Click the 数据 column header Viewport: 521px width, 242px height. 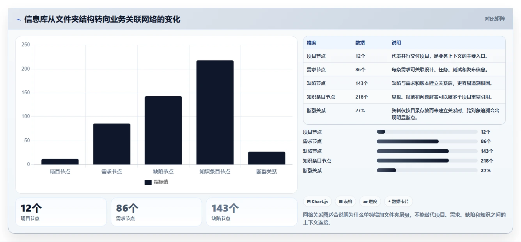(x=360, y=43)
